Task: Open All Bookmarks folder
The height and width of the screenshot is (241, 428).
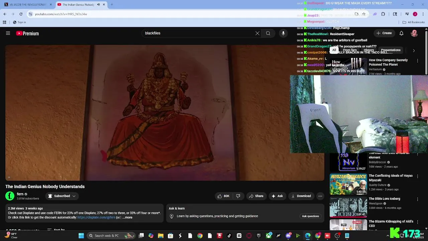Action: point(414,22)
